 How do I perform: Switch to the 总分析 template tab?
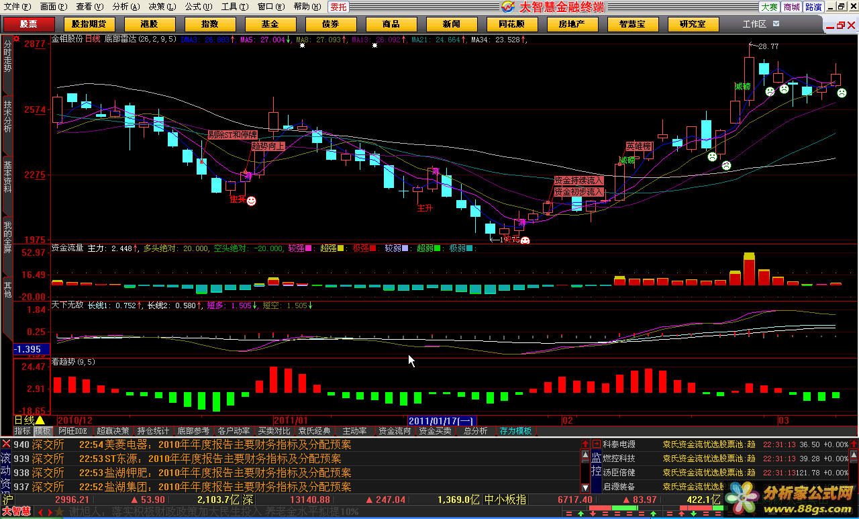[x=475, y=431]
